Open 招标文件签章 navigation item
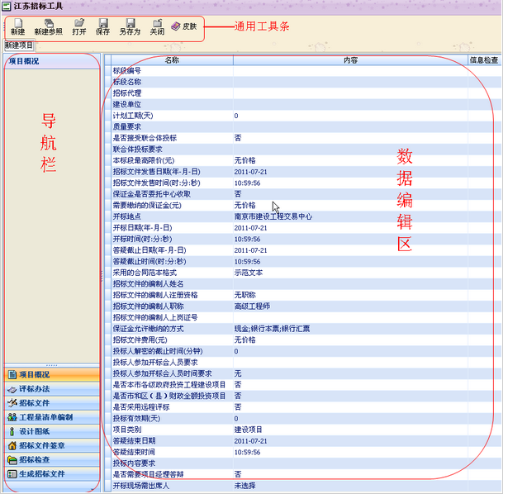 52,445
